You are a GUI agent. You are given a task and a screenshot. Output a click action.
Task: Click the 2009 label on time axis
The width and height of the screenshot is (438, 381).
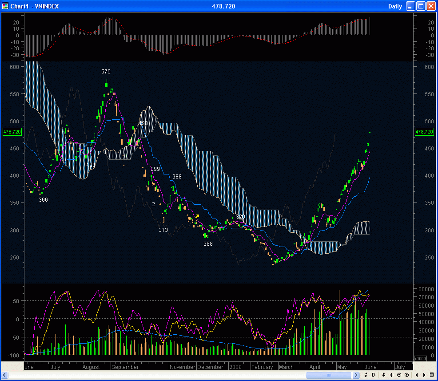pos(235,367)
